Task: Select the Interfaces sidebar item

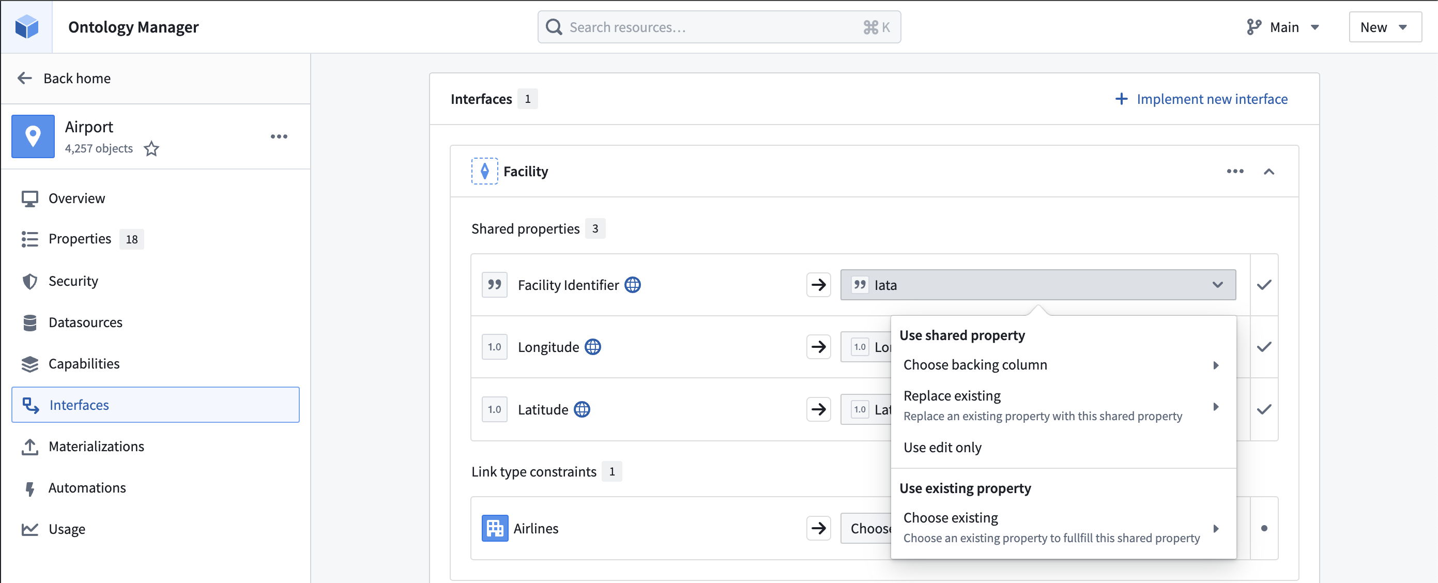Action: pyautogui.click(x=155, y=405)
